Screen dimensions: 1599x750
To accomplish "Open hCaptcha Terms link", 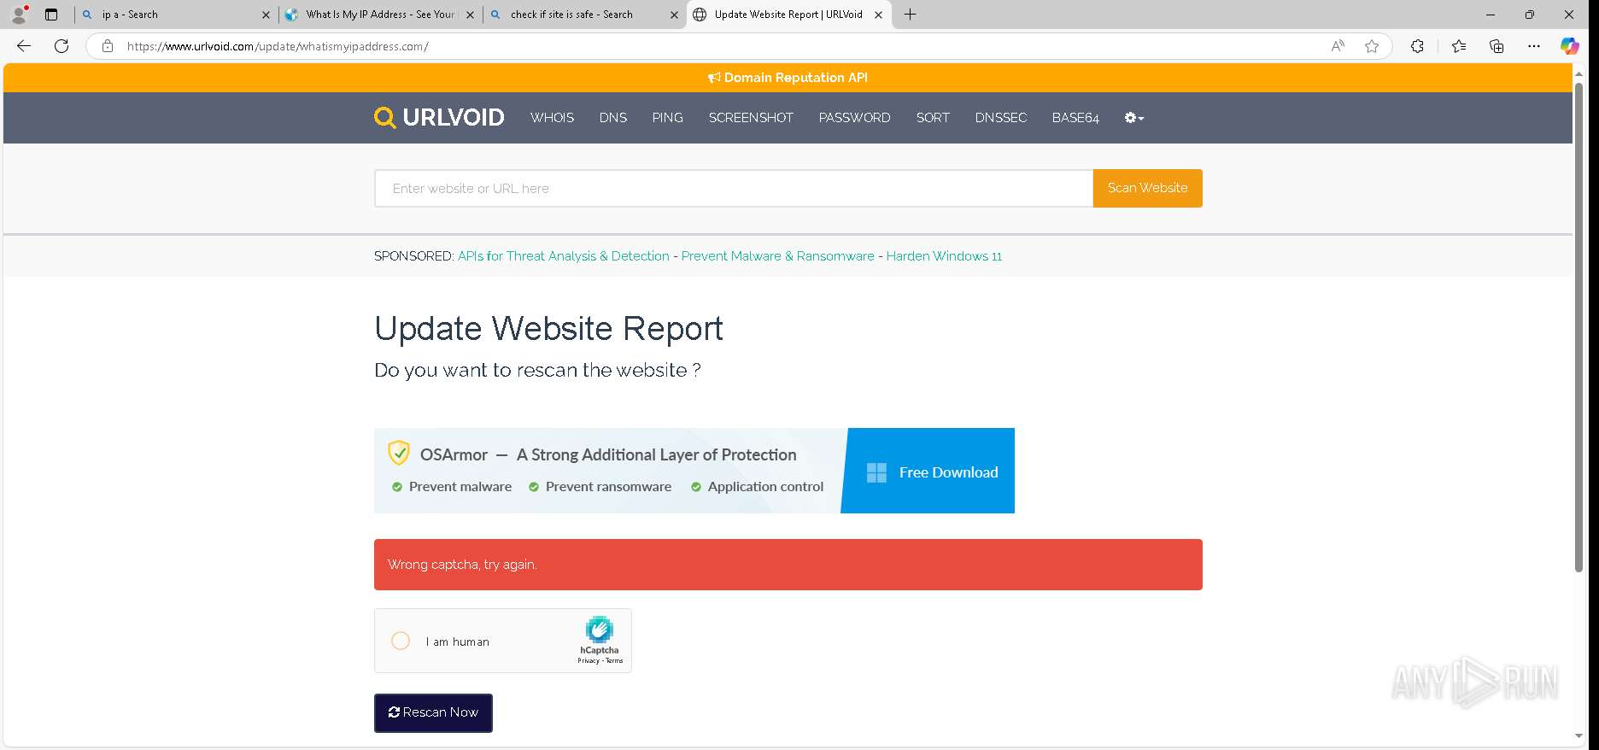I will coord(614,660).
